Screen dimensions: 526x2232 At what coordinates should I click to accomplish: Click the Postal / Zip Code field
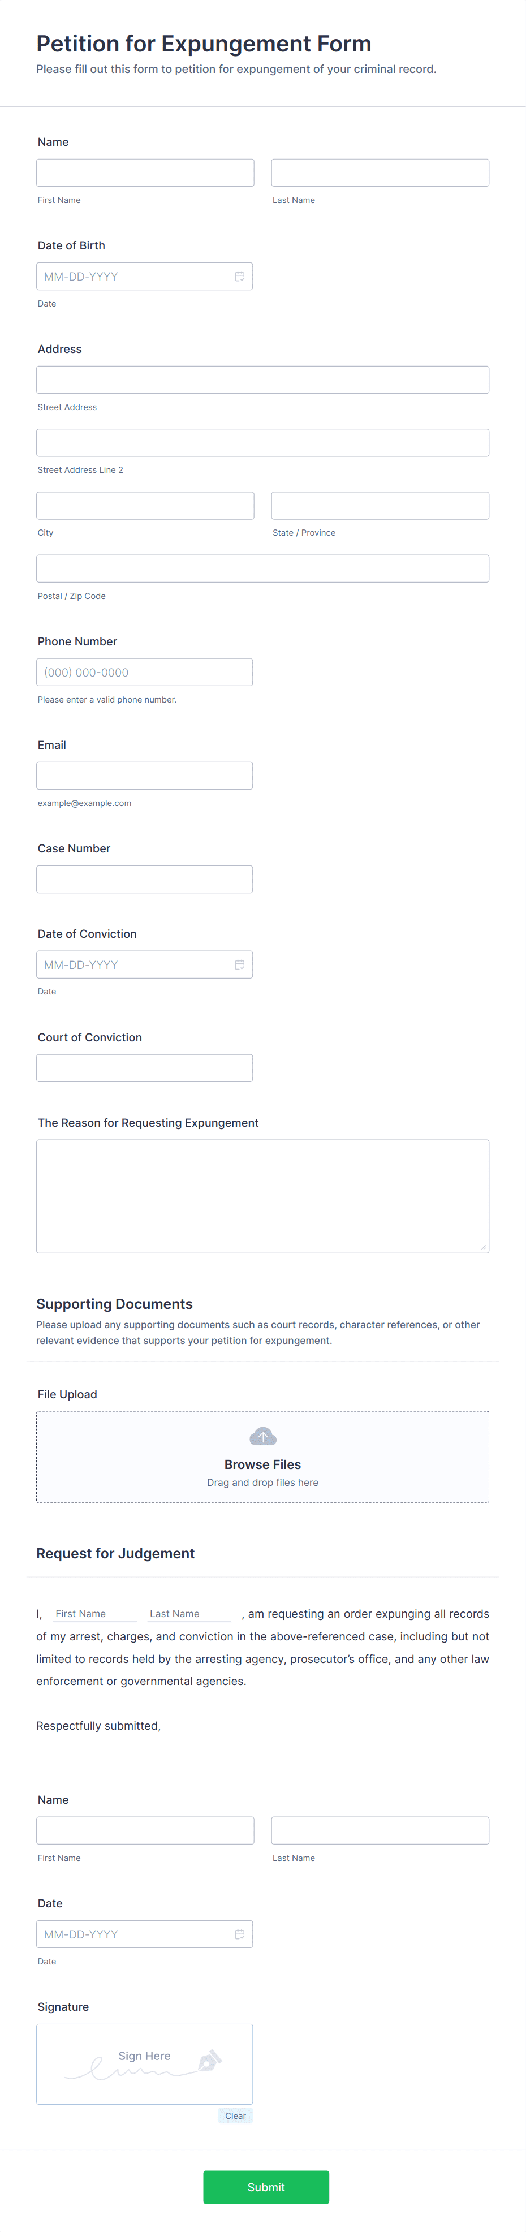point(262,567)
